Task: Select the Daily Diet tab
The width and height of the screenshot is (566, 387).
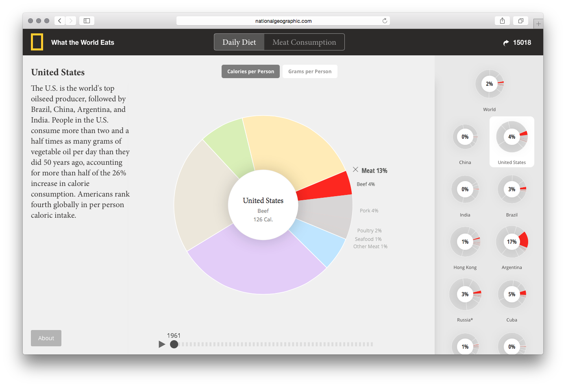Action: click(x=239, y=42)
